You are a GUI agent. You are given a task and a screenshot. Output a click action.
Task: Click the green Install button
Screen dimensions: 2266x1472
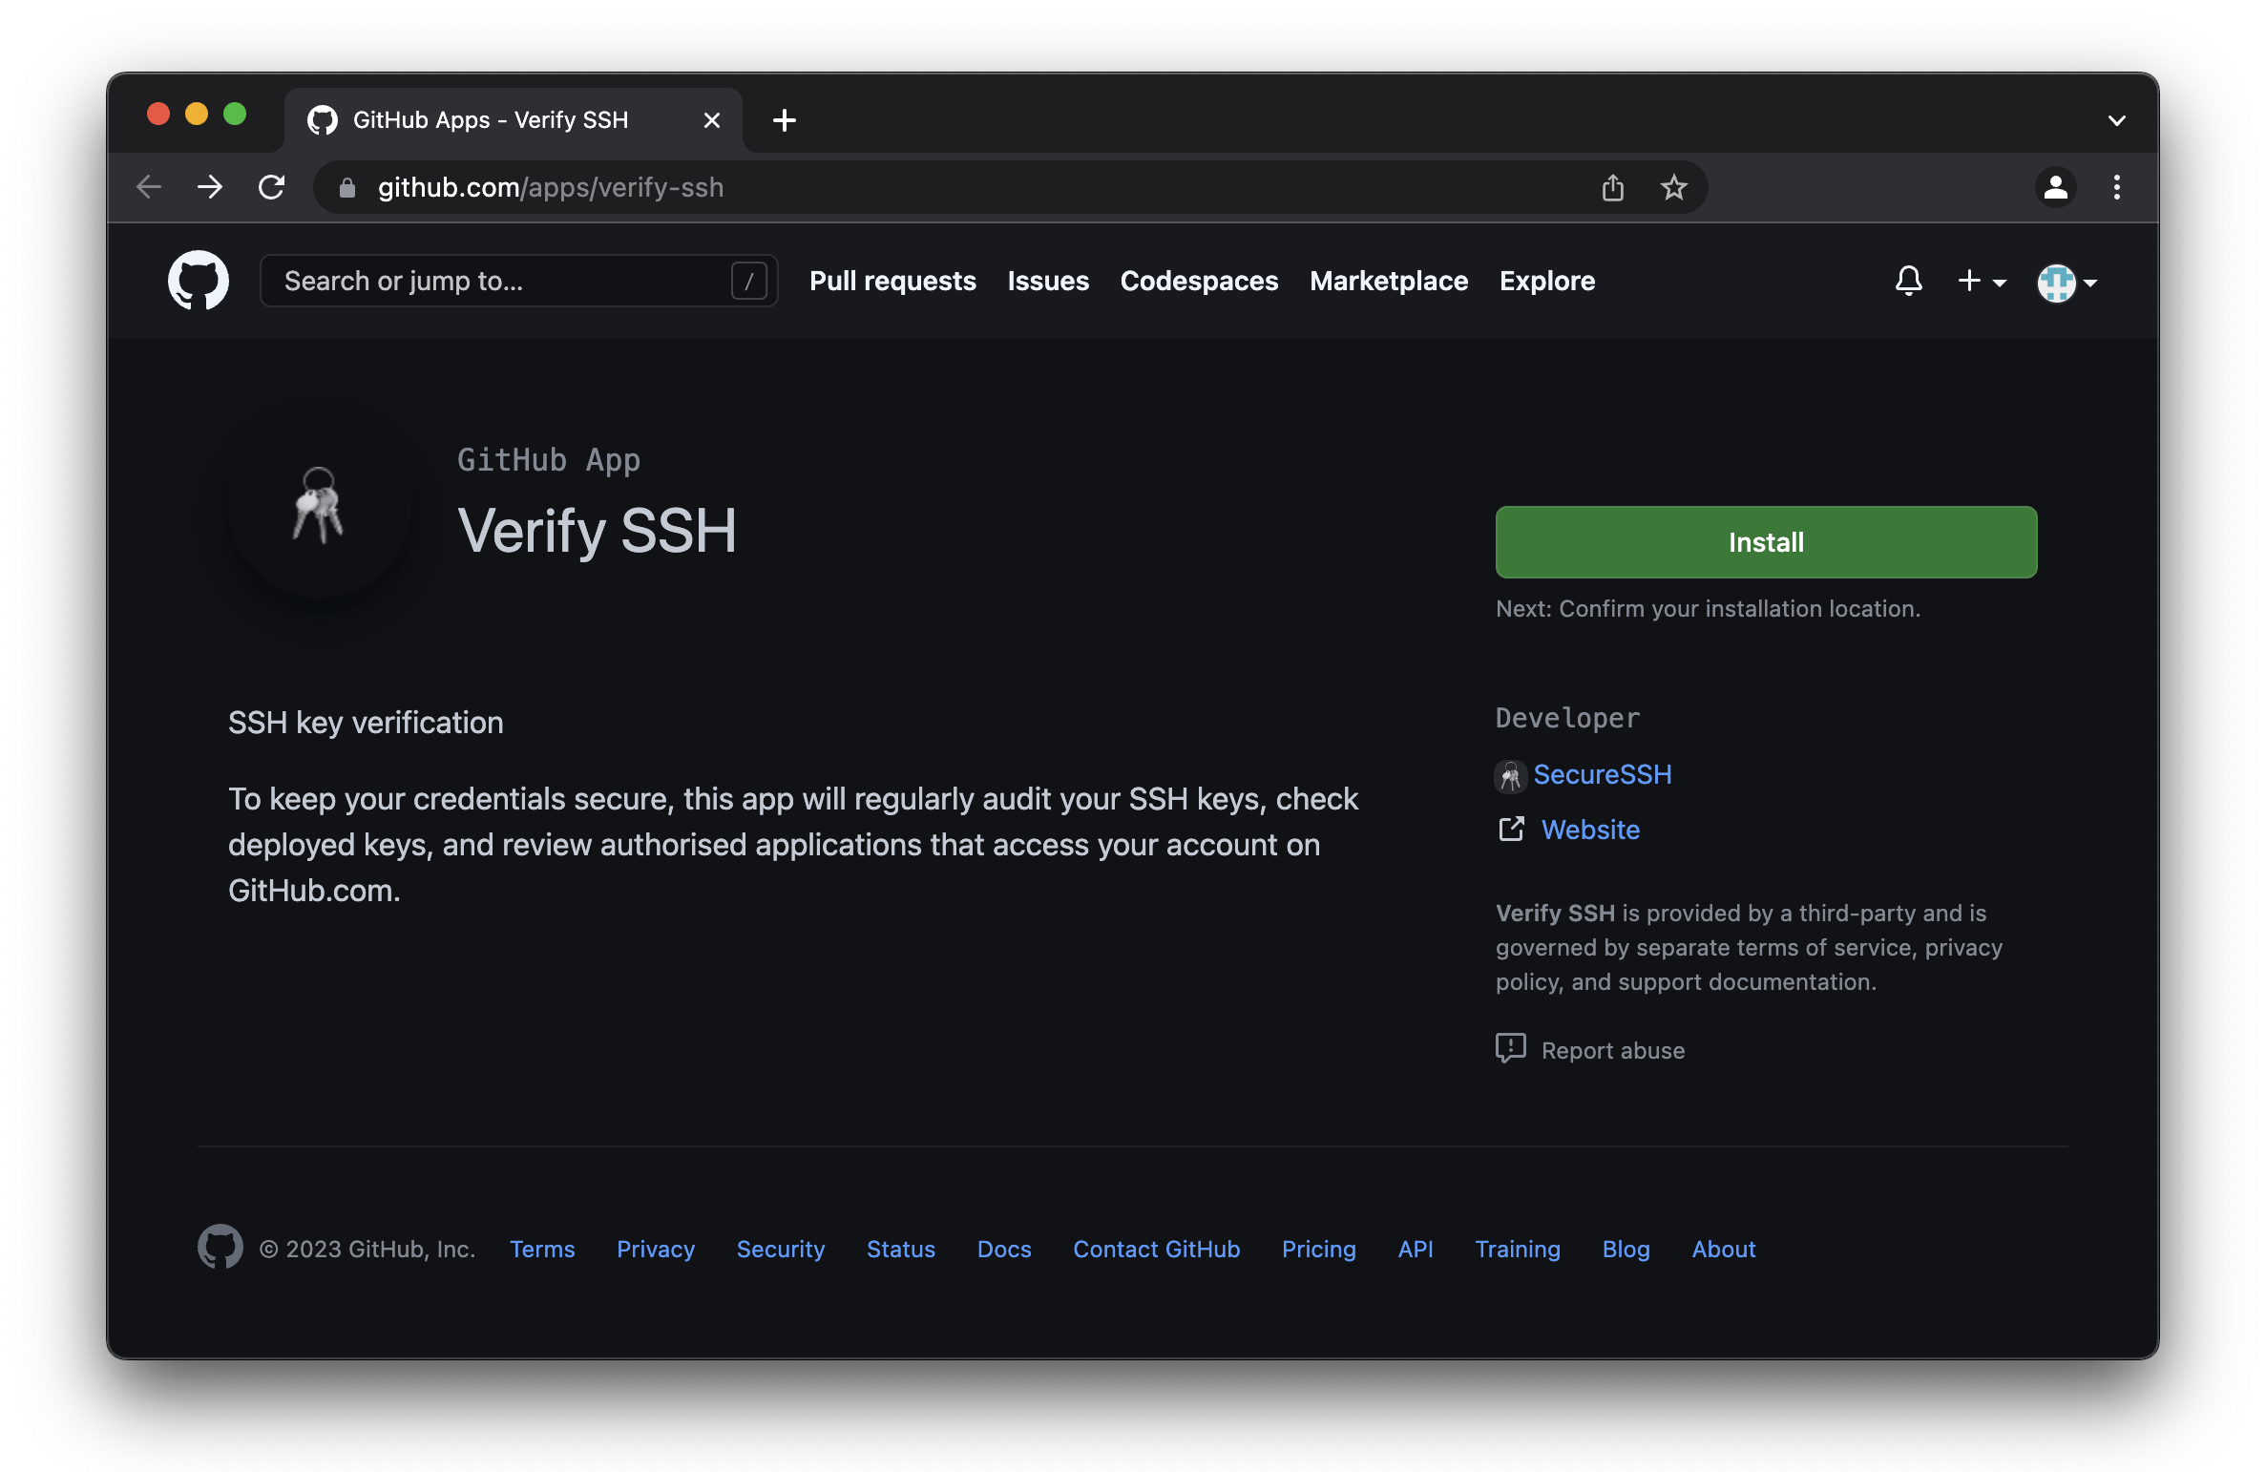1765,542
